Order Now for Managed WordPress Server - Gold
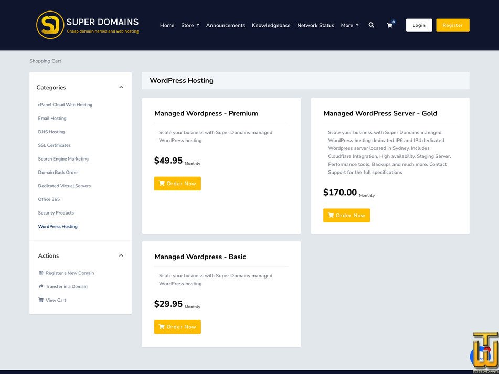 [346, 215]
